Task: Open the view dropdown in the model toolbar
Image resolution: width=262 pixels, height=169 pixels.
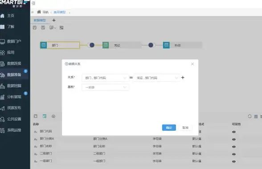Action: pyautogui.click(x=53, y=28)
